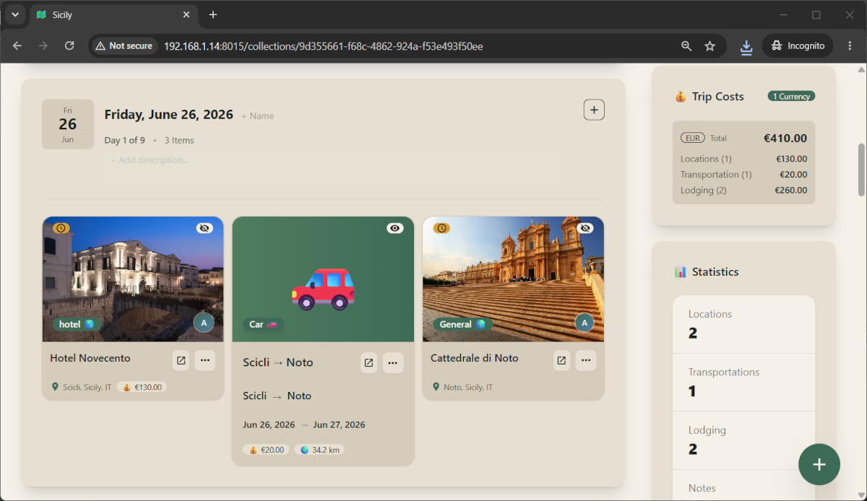This screenshot has width=867, height=501.
Task: Reload the page
Action: tap(69, 45)
